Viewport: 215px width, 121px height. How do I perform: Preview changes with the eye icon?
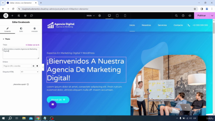(x=190, y=16)
